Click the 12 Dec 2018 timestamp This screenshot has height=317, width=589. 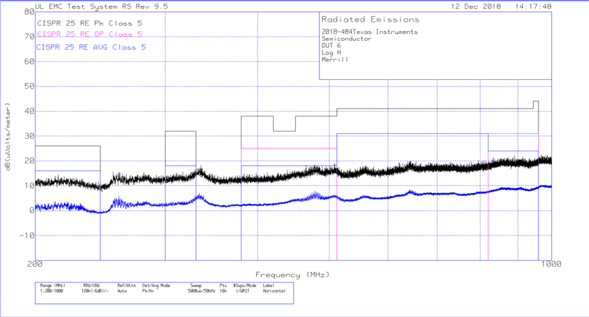474,7
